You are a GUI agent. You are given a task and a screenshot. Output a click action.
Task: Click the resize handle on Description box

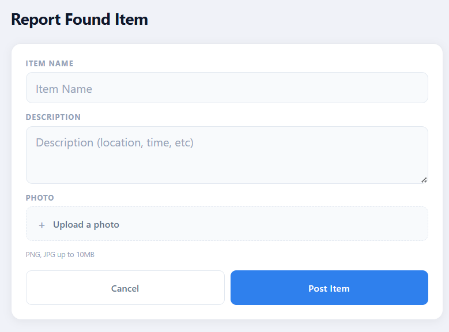[x=424, y=180]
